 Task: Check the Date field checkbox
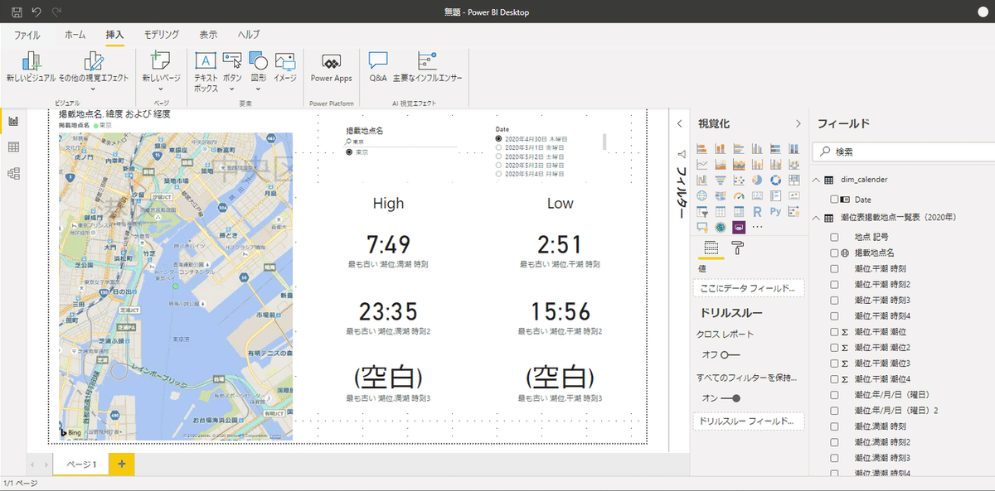click(834, 200)
